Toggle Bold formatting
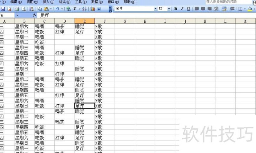Screen dimensions: 256x153 point(176,9)
